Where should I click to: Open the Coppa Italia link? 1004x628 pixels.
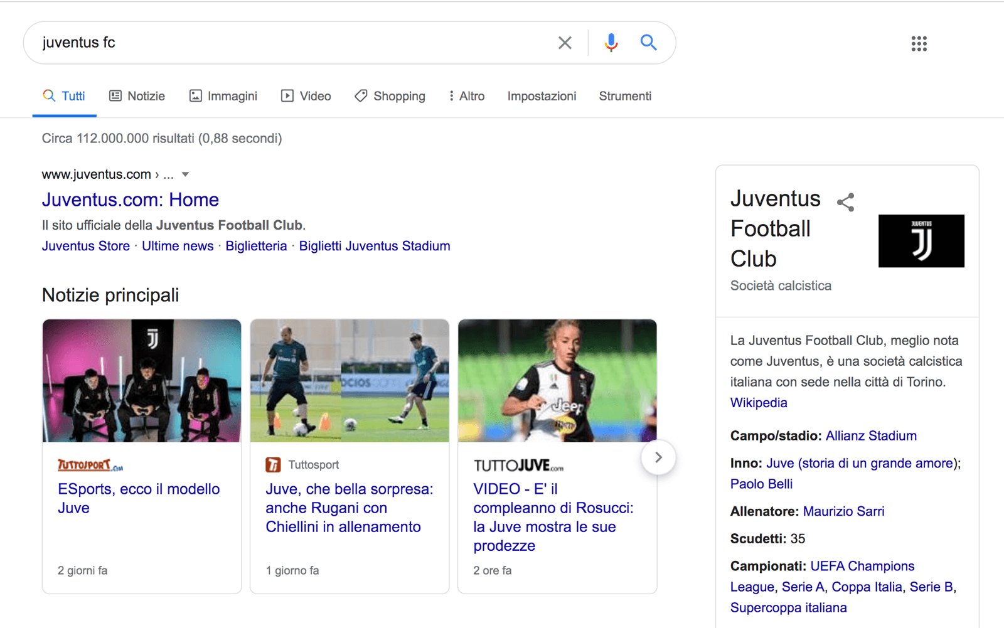tap(867, 587)
